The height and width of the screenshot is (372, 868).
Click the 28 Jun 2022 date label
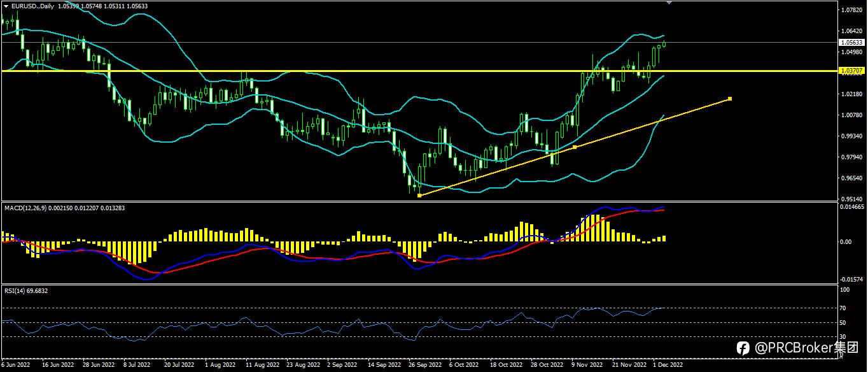pos(97,366)
